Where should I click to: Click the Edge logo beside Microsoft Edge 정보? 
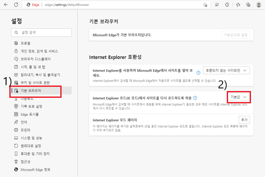(16, 169)
